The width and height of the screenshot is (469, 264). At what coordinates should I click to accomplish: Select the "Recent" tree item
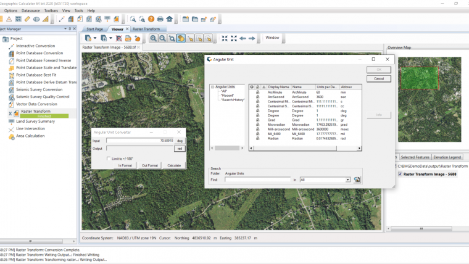coord(227,96)
